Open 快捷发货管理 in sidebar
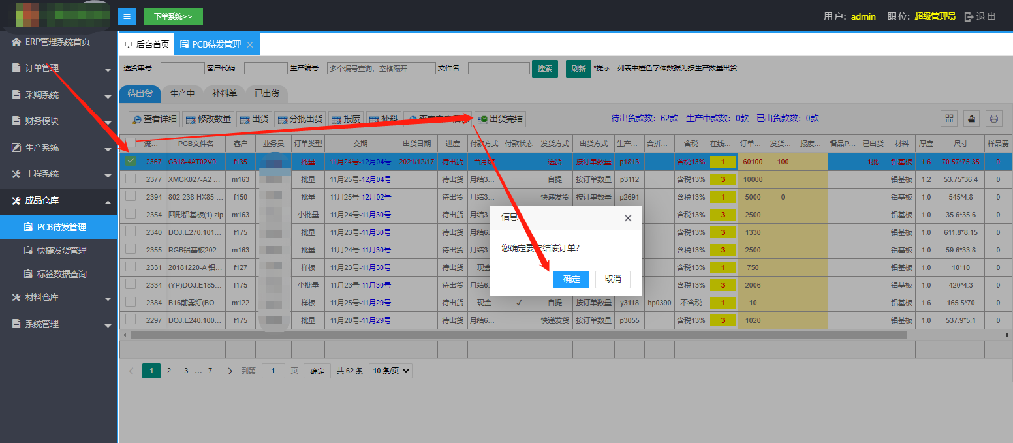The image size is (1013, 443). pyautogui.click(x=61, y=251)
